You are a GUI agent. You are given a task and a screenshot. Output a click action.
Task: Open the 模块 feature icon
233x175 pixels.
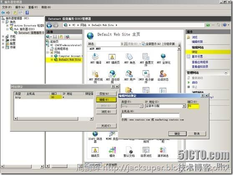point(112,152)
